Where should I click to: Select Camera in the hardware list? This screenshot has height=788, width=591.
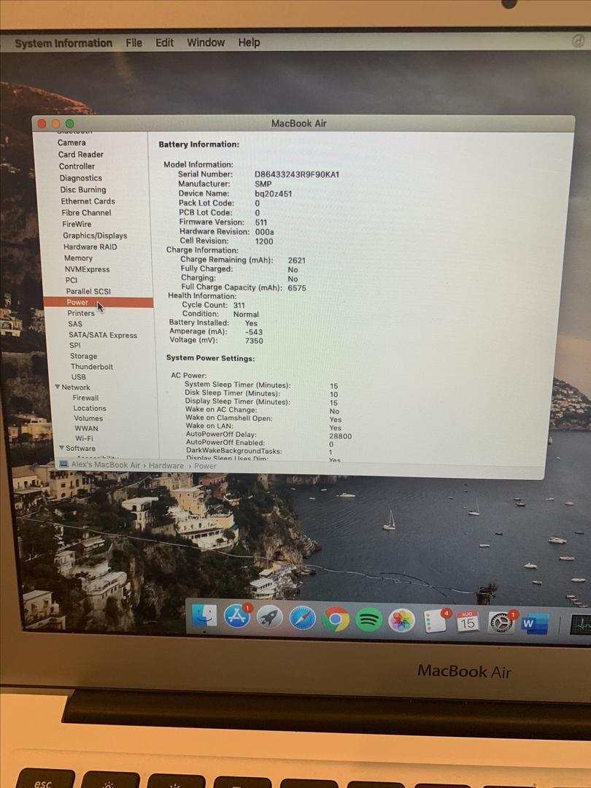(72, 143)
